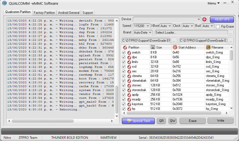Uncheck the switch partition checkbox

[124, 52]
